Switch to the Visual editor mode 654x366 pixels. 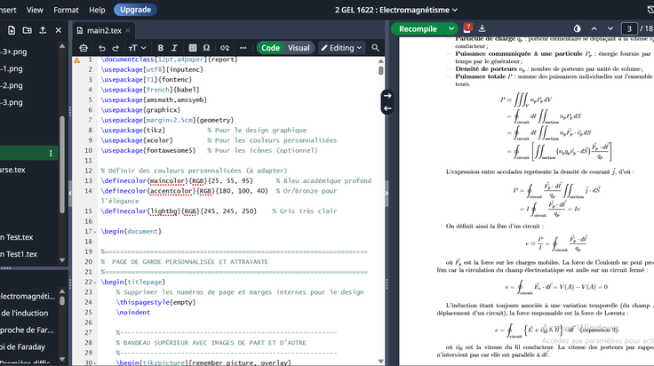(x=299, y=48)
